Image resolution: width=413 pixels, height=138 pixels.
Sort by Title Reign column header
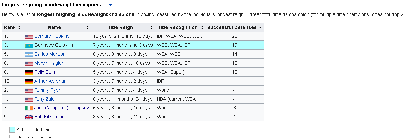click(x=123, y=27)
